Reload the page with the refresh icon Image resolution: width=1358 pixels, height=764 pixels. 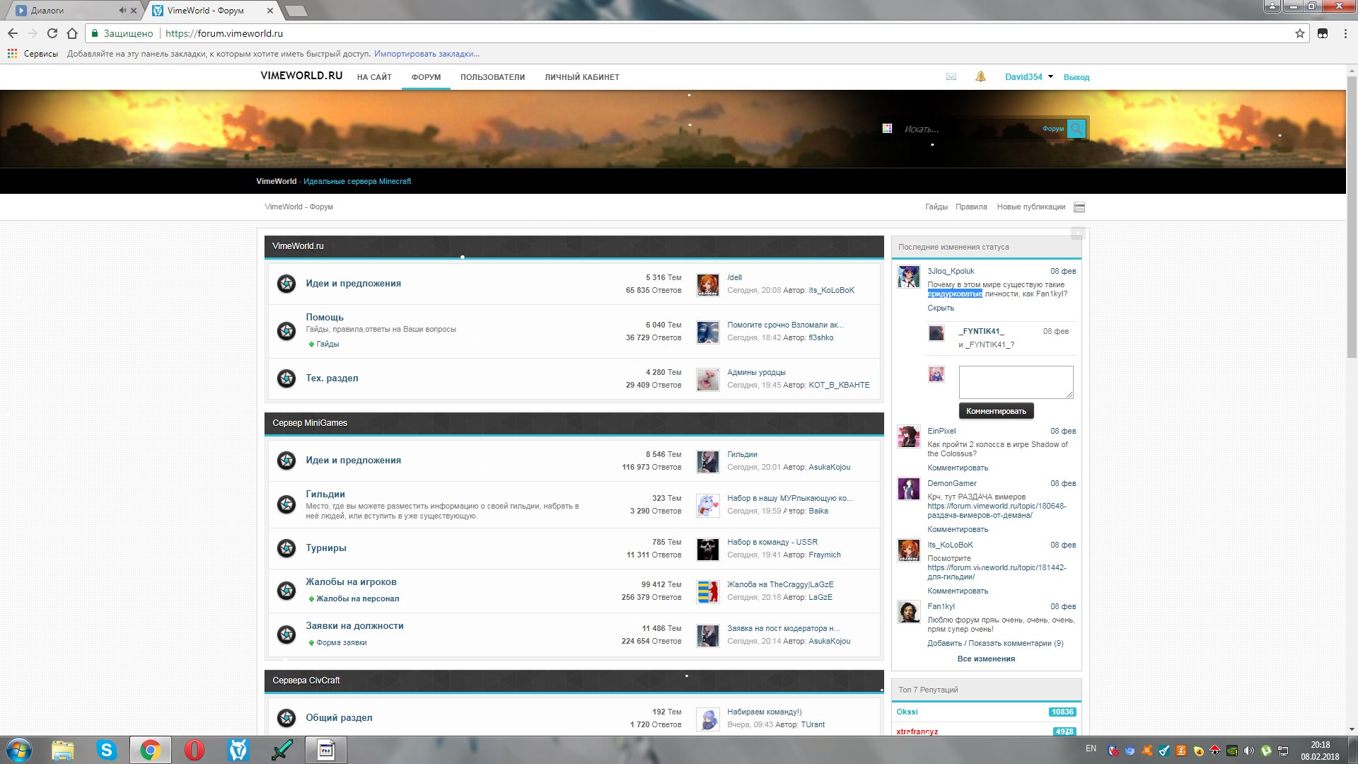[52, 33]
